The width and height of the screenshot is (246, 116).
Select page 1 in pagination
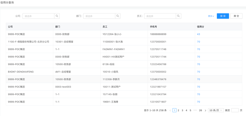174,110
